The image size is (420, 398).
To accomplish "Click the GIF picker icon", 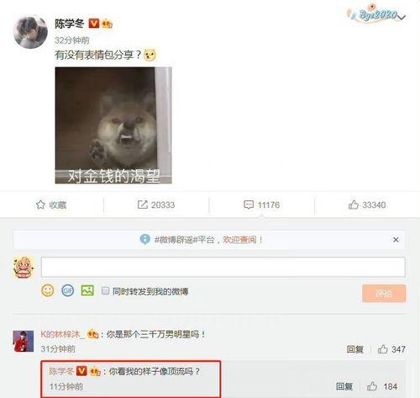I will coord(67,290).
